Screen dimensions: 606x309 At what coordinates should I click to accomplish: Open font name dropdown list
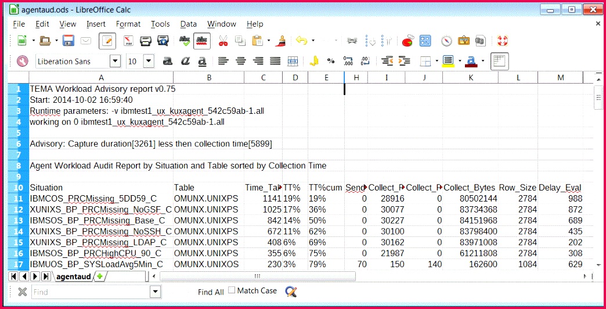click(115, 61)
